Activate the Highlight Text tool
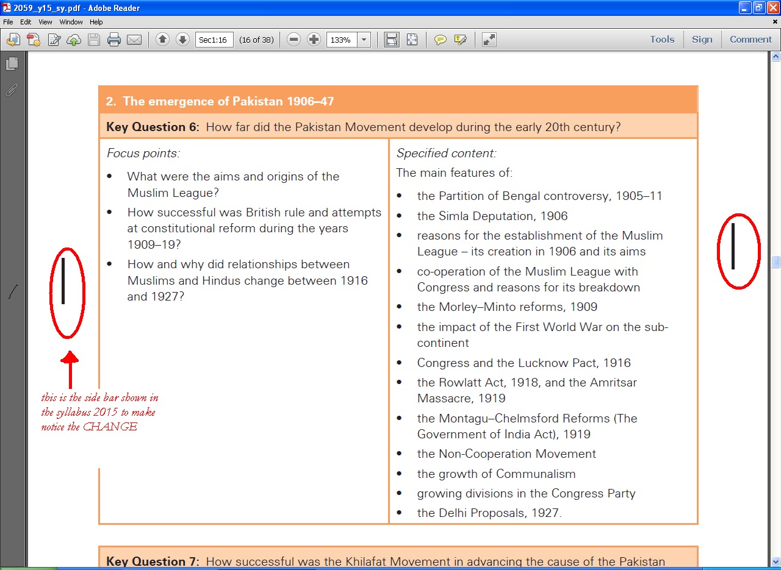781x570 pixels. tap(459, 39)
